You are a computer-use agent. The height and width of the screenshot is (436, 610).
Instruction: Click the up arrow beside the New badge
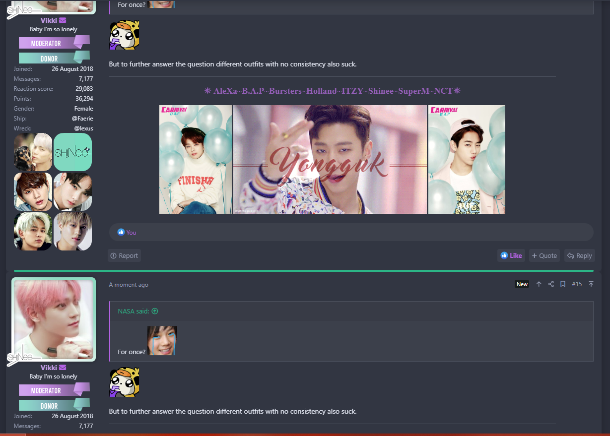click(539, 284)
